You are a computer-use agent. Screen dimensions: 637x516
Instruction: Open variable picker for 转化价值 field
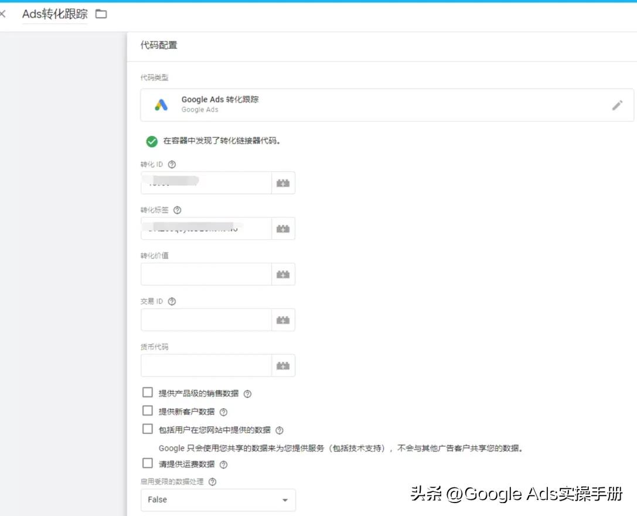(x=284, y=274)
